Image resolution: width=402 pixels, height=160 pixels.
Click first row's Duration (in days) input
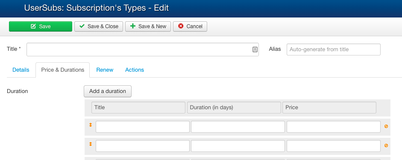(238, 127)
